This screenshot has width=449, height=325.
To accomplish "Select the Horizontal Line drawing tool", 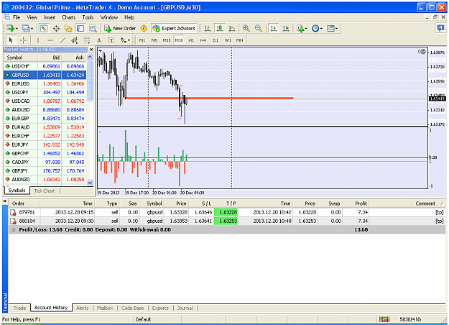I will click(x=50, y=40).
